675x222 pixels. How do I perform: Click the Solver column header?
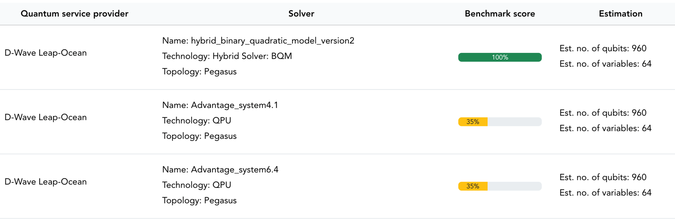click(301, 14)
